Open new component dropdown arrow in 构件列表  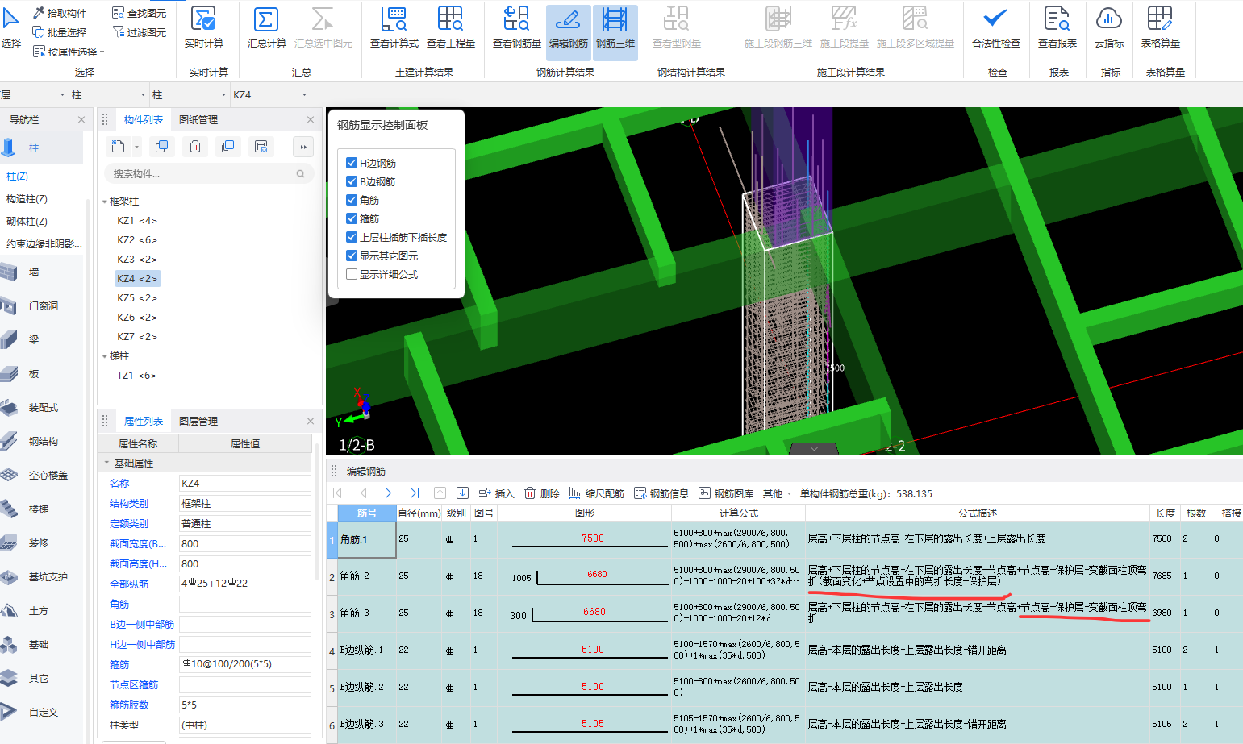(136, 147)
